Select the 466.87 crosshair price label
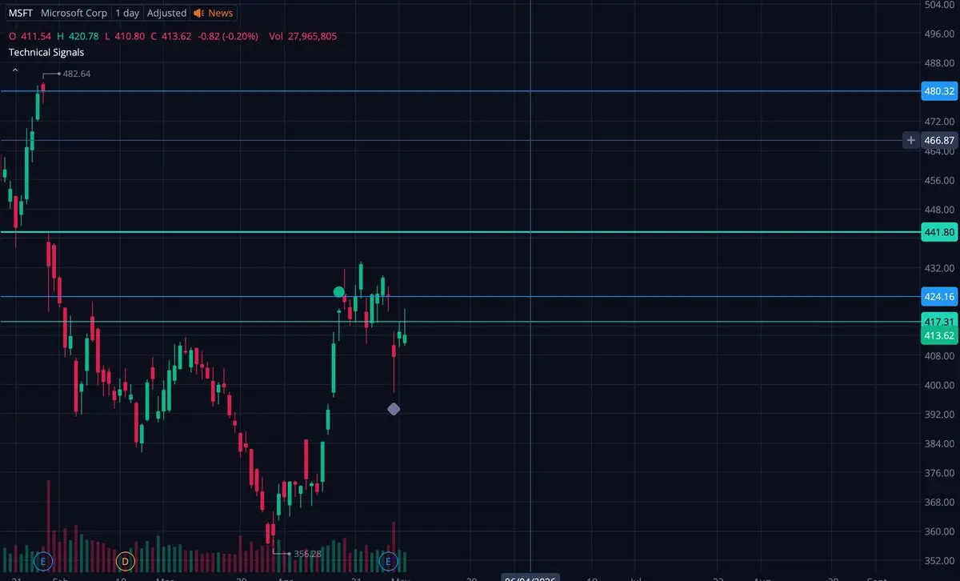Viewport: 960px width, 581px height. tap(939, 140)
